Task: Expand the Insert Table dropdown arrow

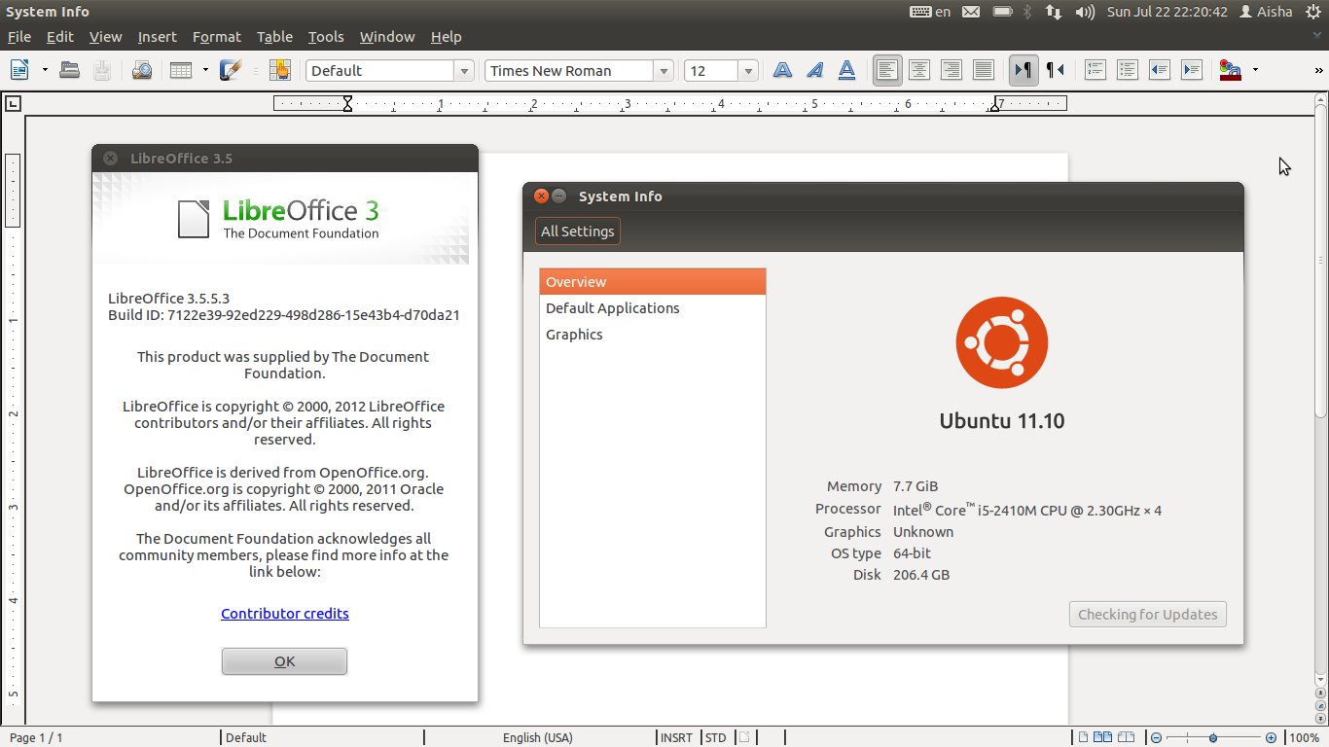Action: [x=205, y=70]
